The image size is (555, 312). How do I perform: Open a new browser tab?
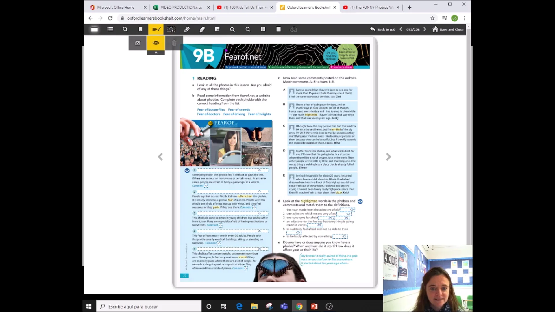(409, 8)
